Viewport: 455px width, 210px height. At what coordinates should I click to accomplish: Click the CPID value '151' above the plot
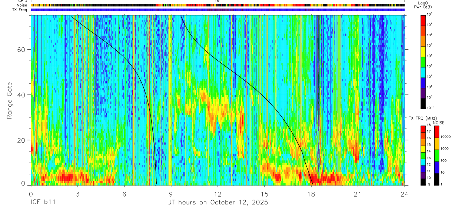pyautogui.click(x=218, y=1)
